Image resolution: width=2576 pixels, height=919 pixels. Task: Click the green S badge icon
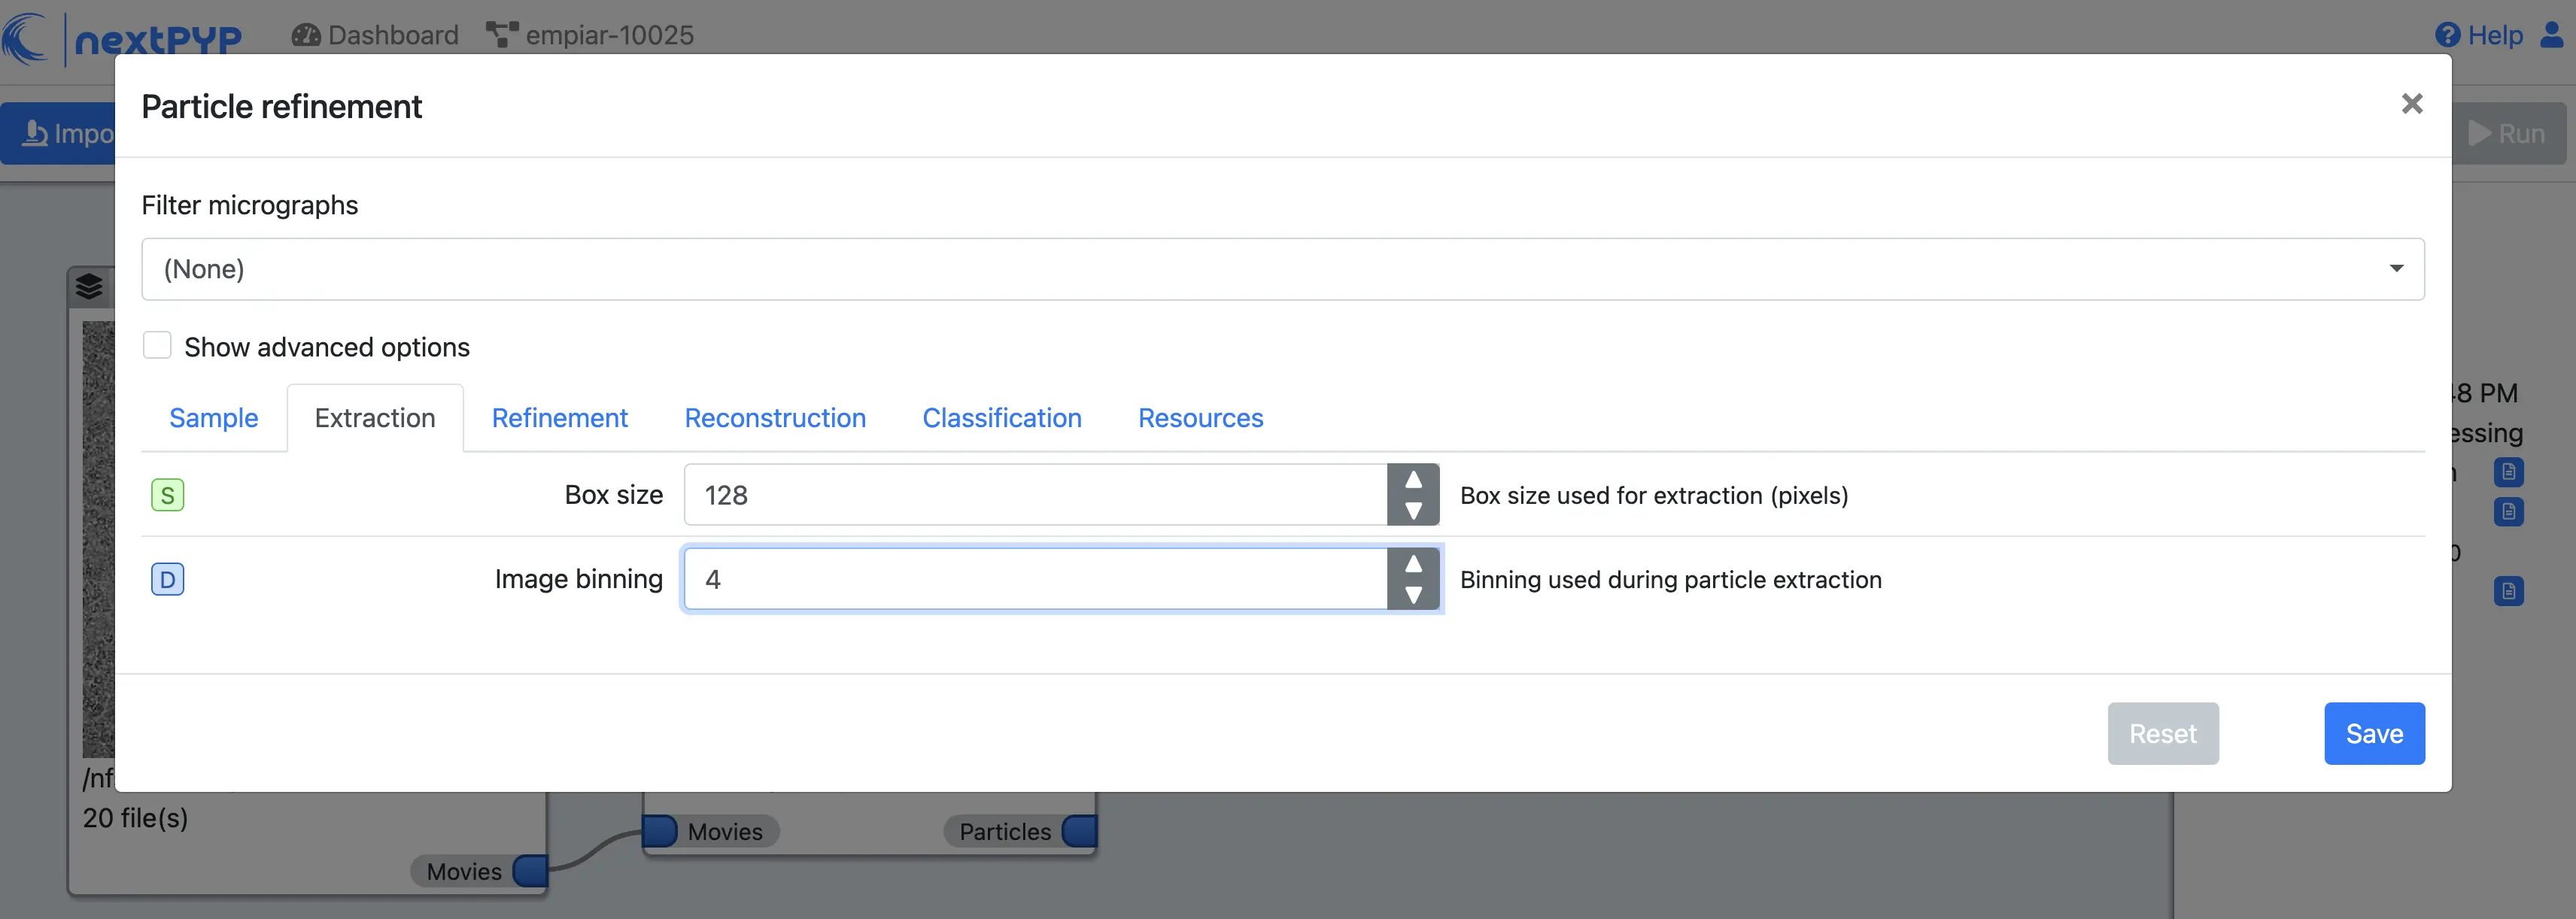point(167,495)
